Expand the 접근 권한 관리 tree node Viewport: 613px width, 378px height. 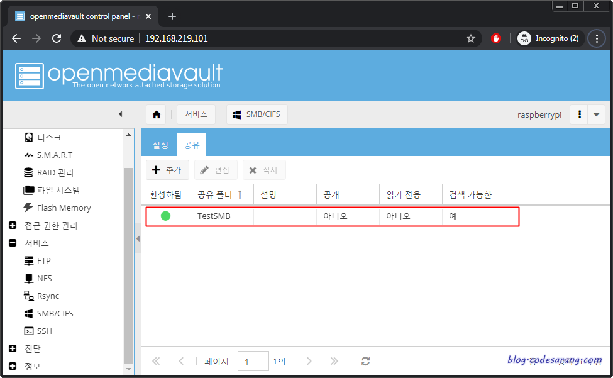tap(13, 225)
